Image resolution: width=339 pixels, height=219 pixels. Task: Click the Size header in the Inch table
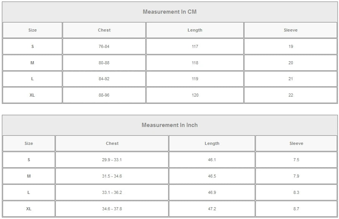pos(28,143)
